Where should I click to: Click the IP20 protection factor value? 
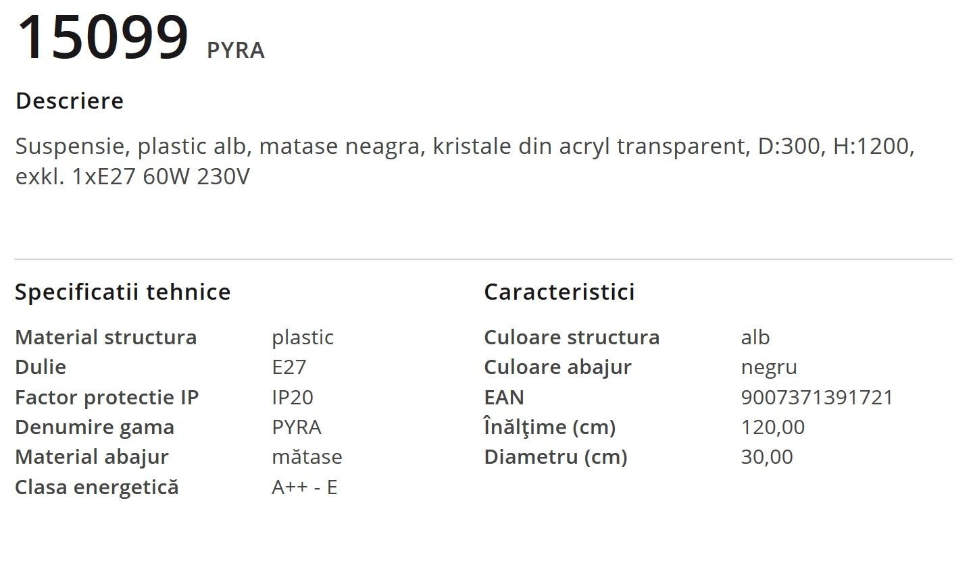pyautogui.click(x=293, y=397)
